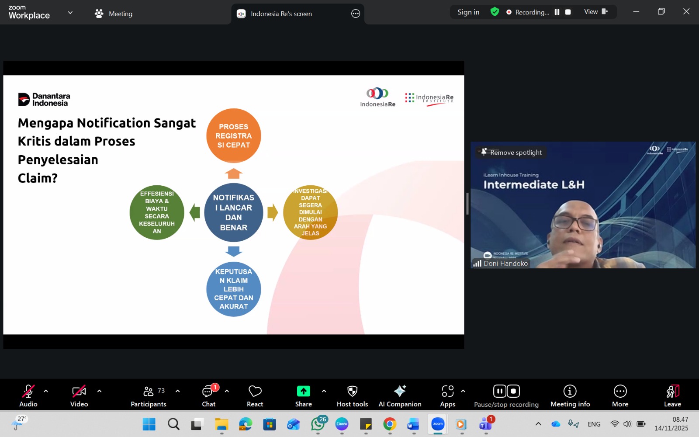This screenshot has width=699, height=437.
Task: Click the Sign in button
Action: 468,12
